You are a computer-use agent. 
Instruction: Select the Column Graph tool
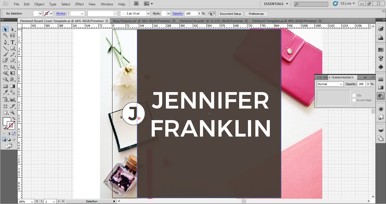12,99
